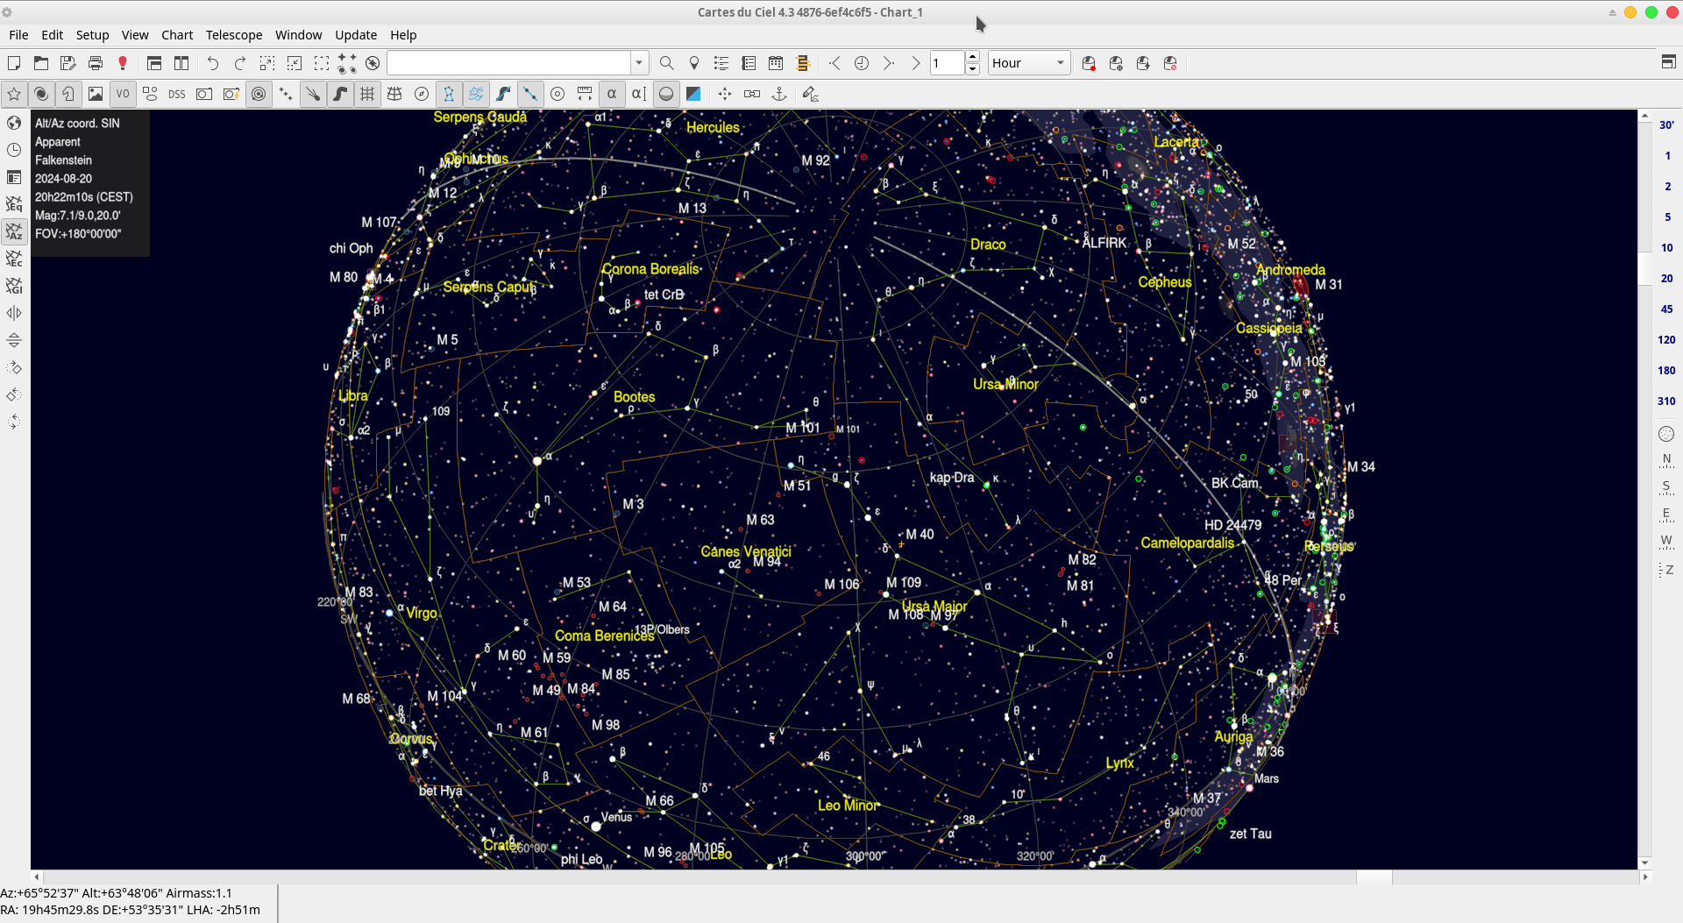Viewport: 1683px width, 923px height.
Task: Open the Telescope menu
Action: [234, 35]
